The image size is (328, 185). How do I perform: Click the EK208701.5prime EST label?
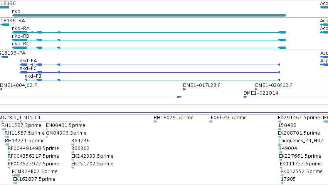point(299,133)
